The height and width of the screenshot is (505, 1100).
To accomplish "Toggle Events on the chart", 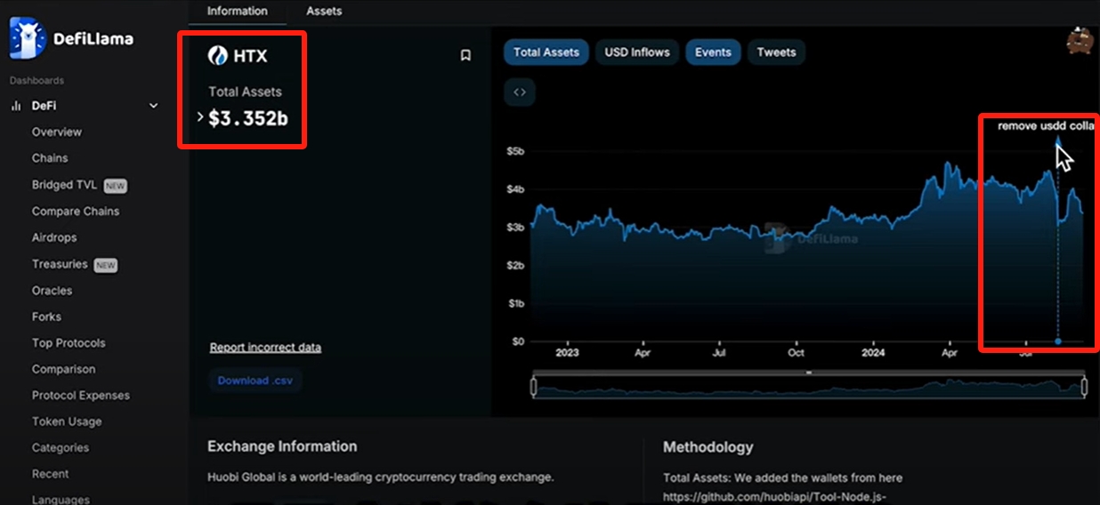I will click(x=713, y=52).
